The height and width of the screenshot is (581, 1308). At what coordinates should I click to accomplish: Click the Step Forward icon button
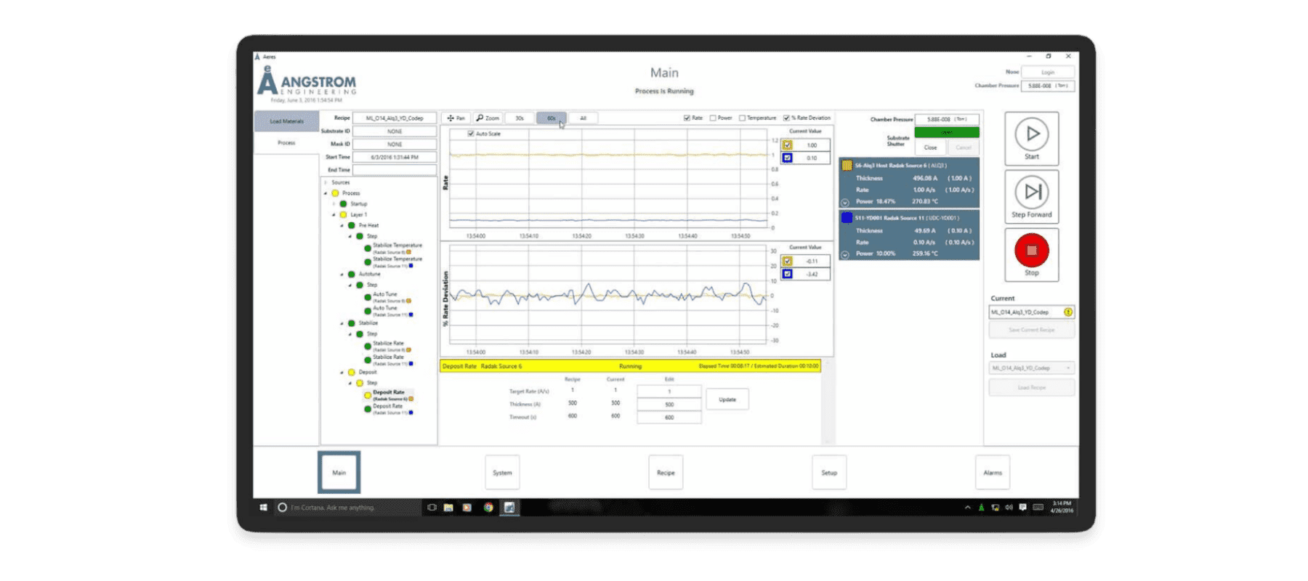pos(1032,192)
